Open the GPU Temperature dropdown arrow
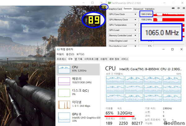 135,25
